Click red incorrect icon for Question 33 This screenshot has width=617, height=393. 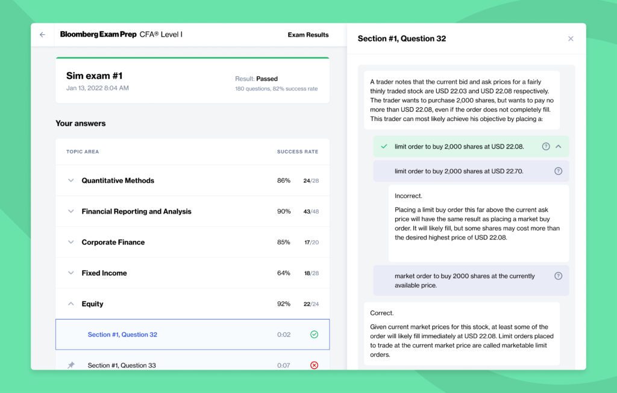tap(314, 365)
